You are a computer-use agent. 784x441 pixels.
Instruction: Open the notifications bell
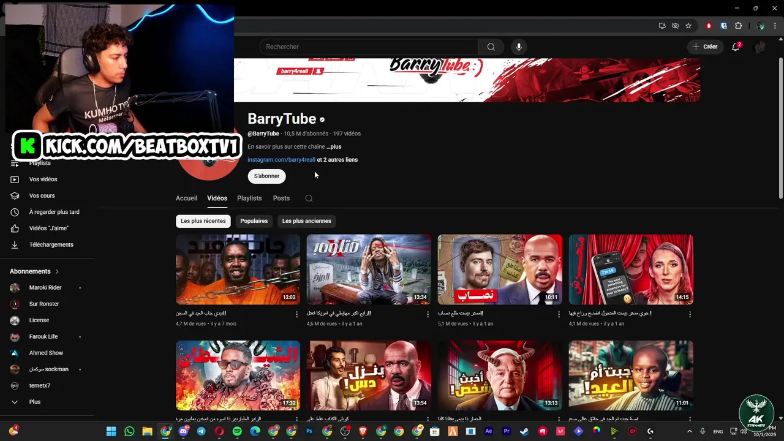point(736,47)
